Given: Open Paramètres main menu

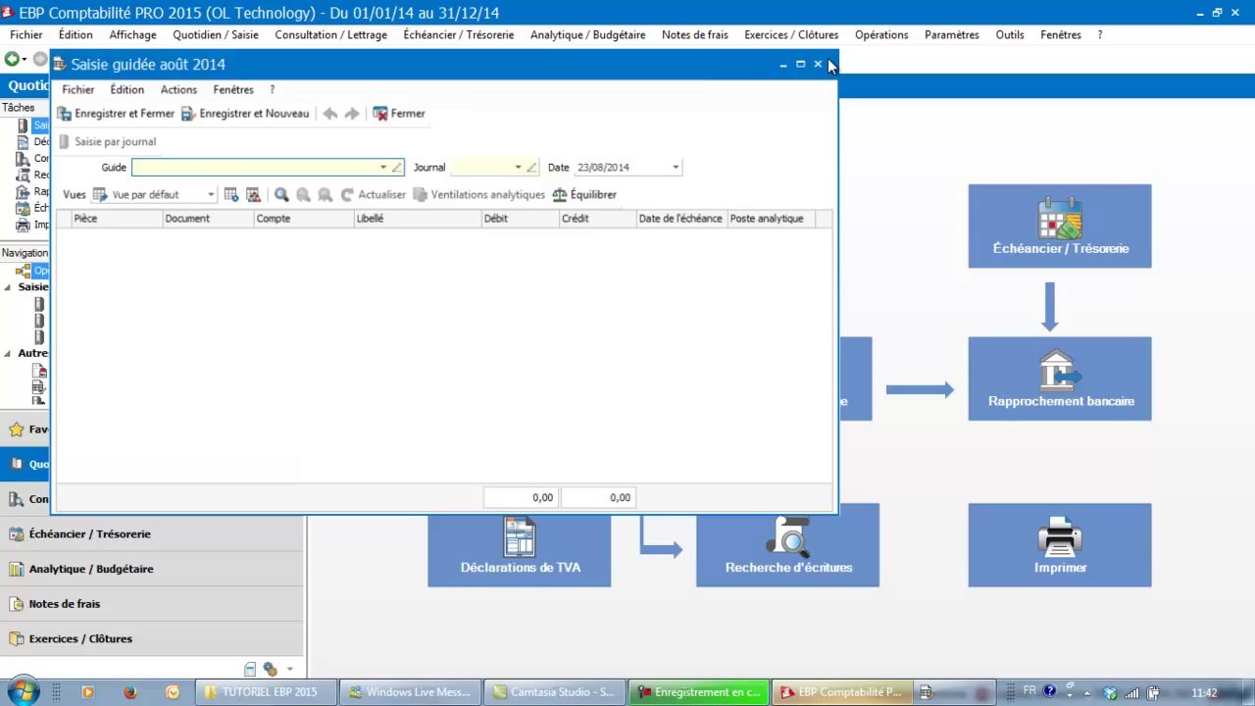Looking at the screenshot, I should (952, 34).
